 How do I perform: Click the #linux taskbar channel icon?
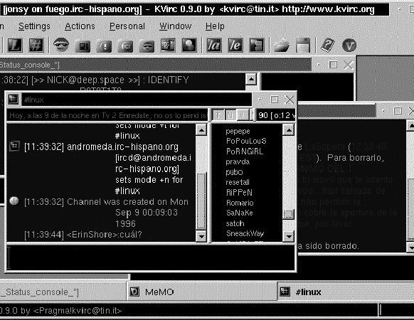pyautogui.click(x=285, y=292)
